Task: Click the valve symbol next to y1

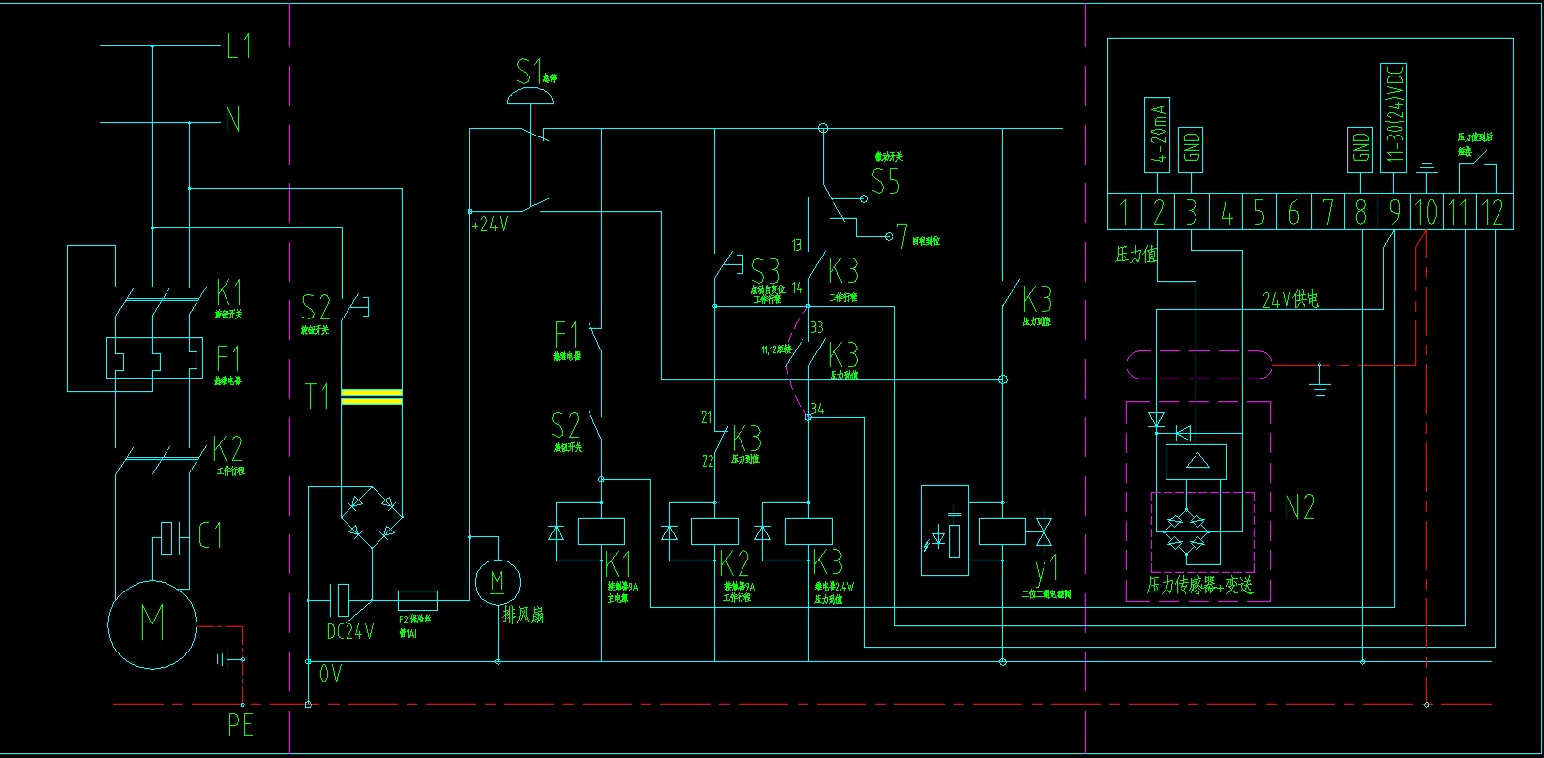Action: coord(1044,531)
